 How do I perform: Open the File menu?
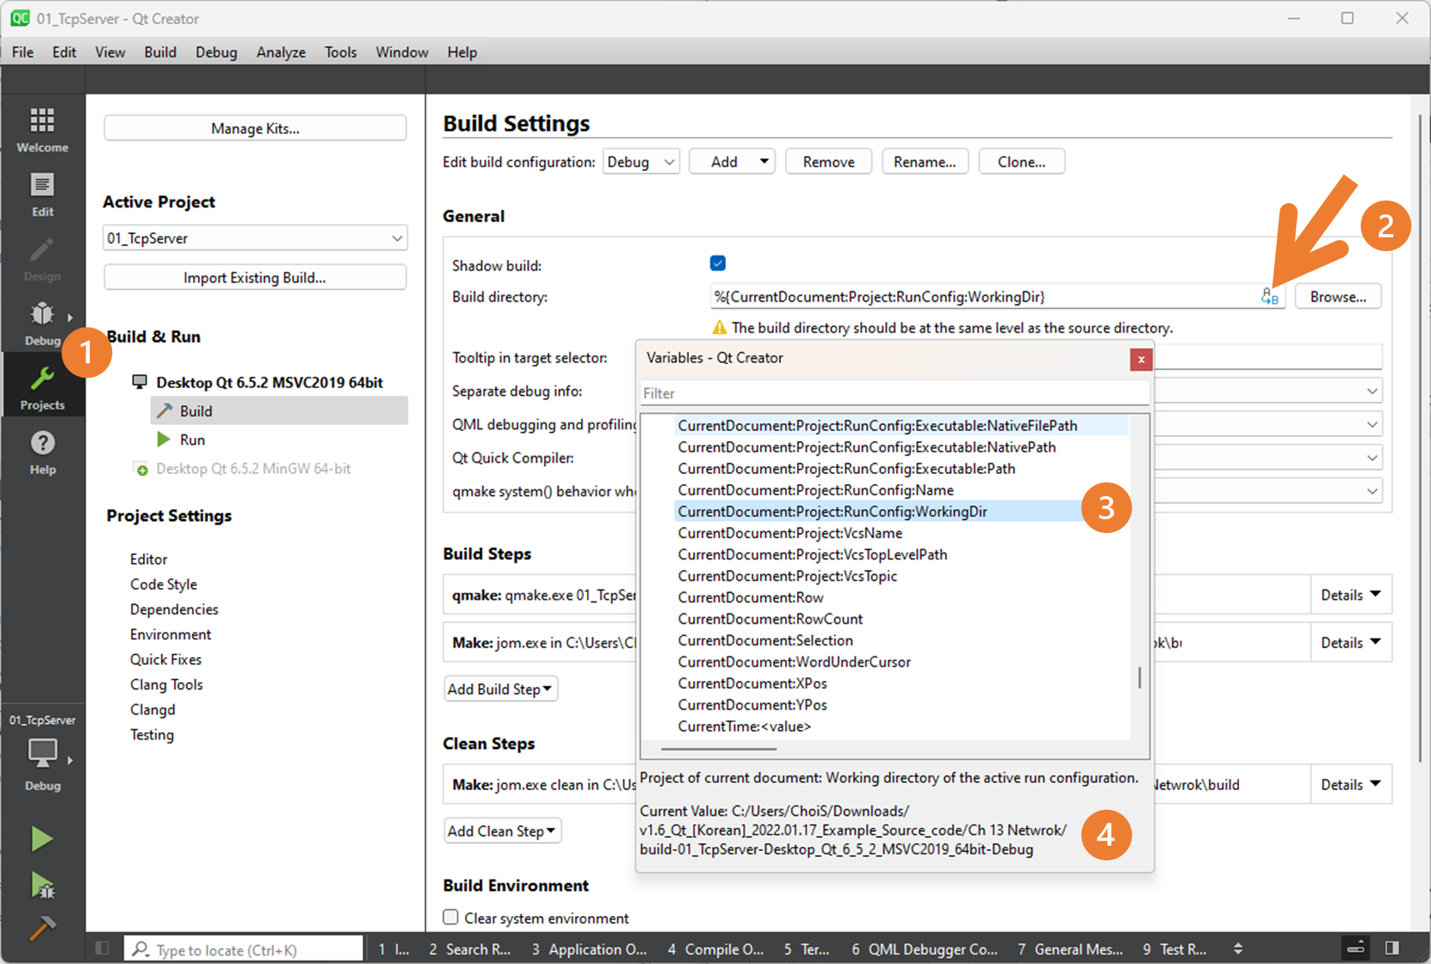[x=23, y=52]
